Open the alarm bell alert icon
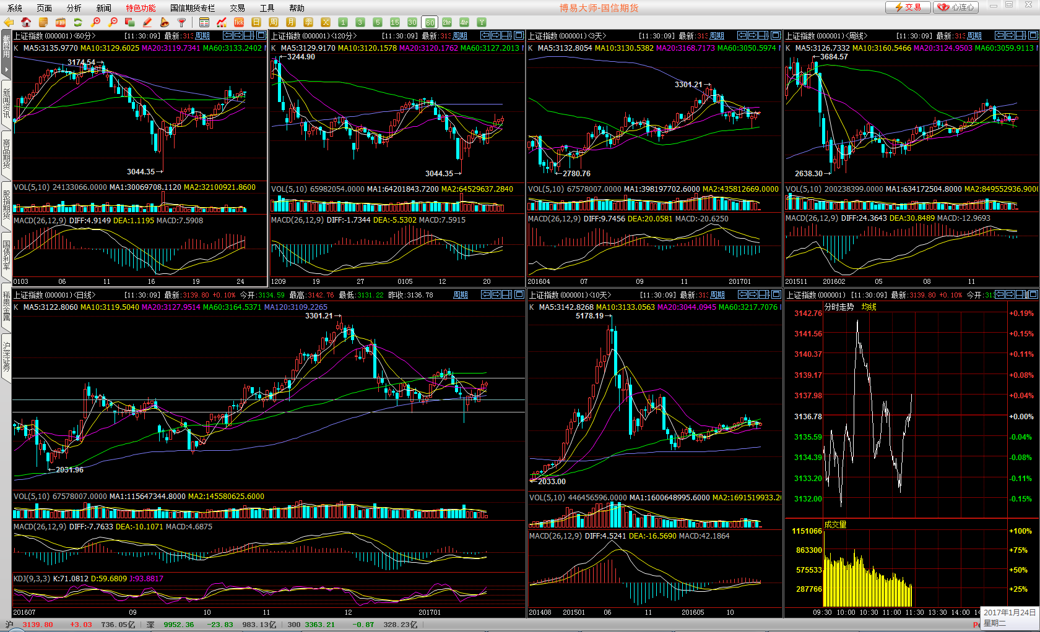1040x632 pixels. [x=165, y=22]
